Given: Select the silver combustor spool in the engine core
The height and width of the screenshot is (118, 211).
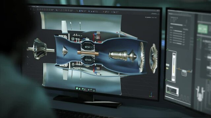Looking at the screenshot, I should 118,55.
